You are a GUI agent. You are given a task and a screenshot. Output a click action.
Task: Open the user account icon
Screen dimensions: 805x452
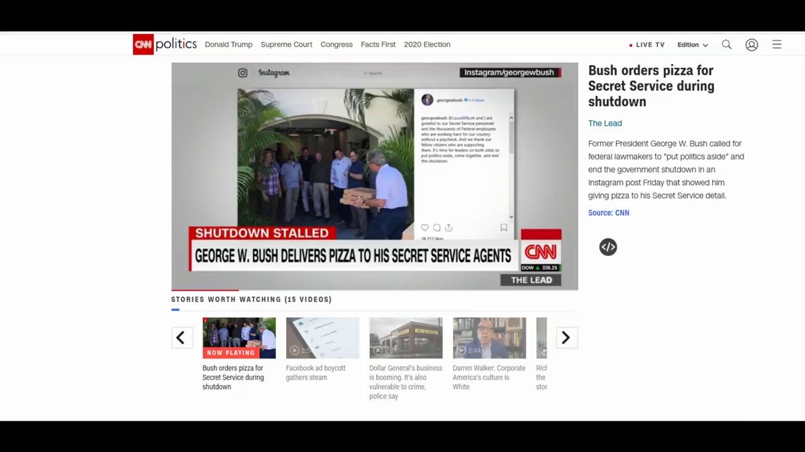[x=752, y=45]
